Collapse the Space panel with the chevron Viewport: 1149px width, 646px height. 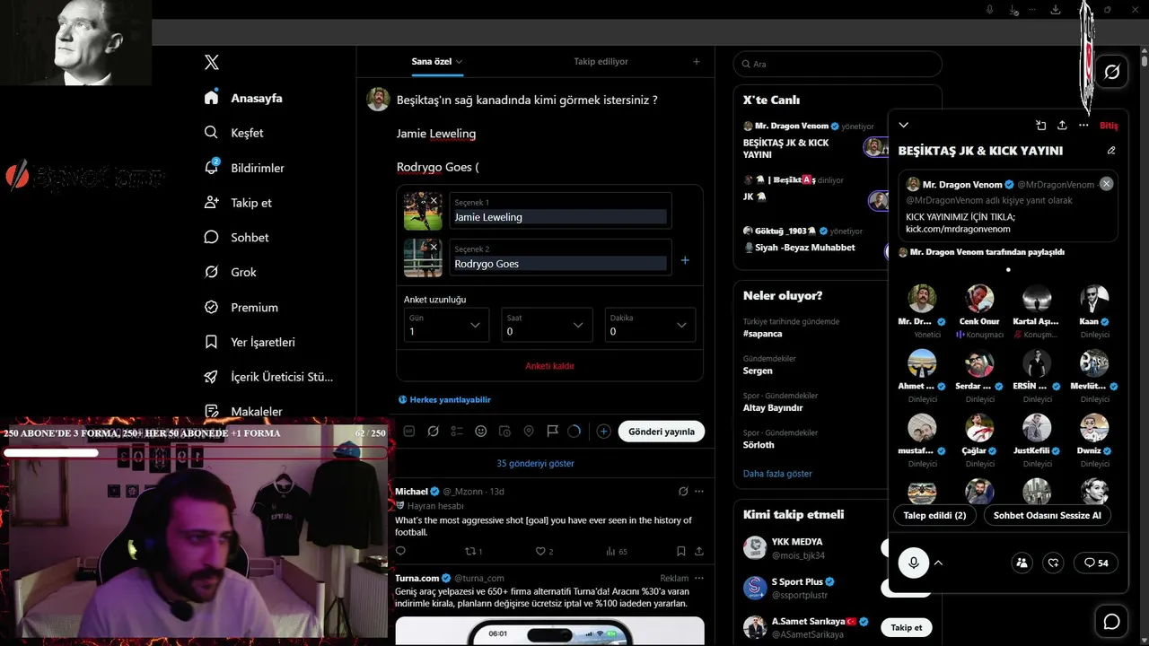(x=904, y=126)
